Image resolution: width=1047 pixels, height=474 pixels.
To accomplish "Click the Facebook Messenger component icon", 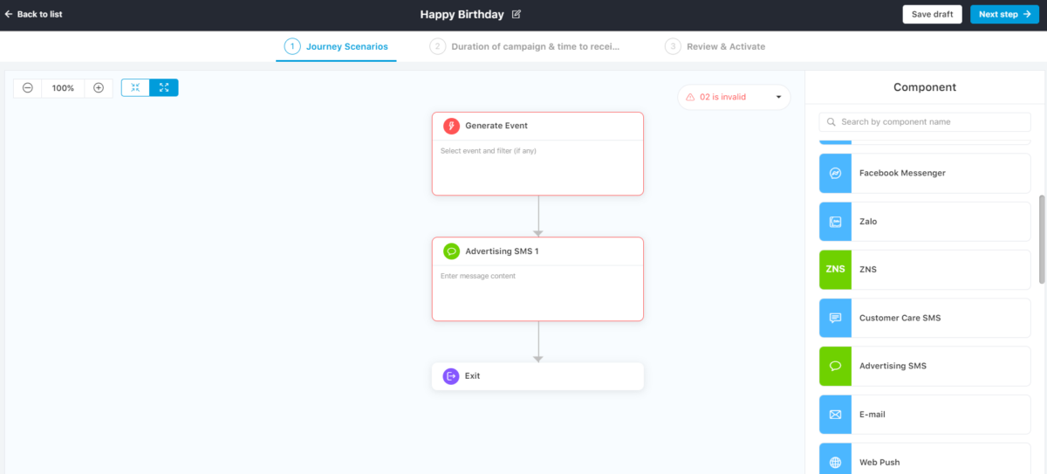I will pyautogui.click(x=835, y=173).
